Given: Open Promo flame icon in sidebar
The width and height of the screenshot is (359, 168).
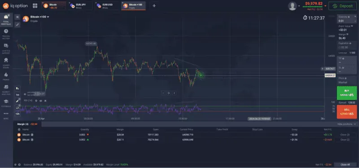Looking at the screenshot, I should pos(6,77).
